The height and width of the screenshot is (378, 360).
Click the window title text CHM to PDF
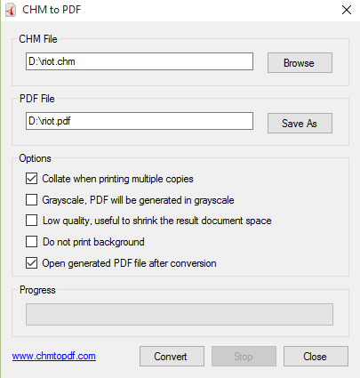click(x=52, y=10)
